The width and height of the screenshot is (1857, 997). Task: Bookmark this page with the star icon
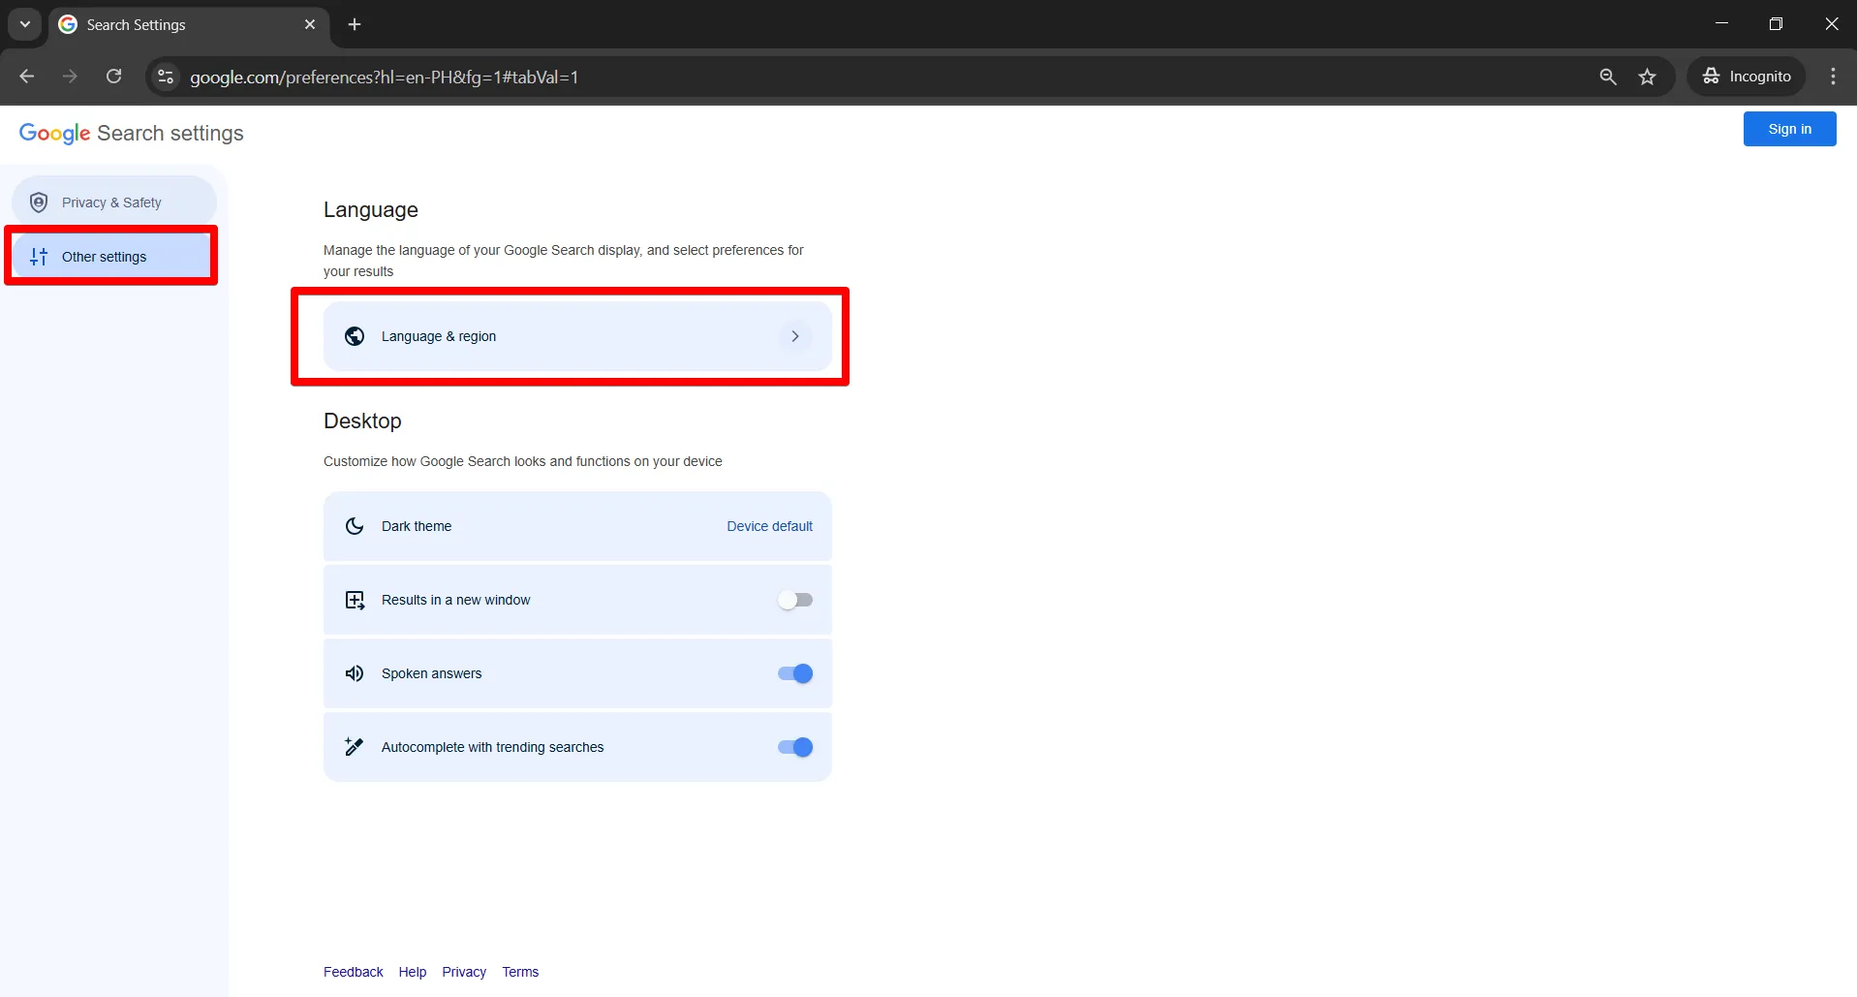click(x=1647, y=77)
